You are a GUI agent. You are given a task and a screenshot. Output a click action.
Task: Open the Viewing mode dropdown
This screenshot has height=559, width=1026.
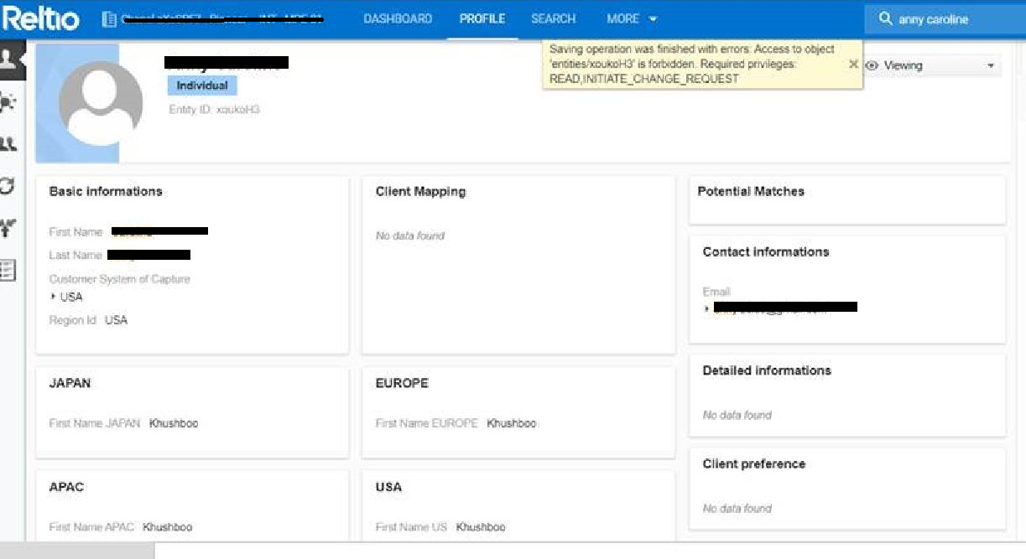932,65
